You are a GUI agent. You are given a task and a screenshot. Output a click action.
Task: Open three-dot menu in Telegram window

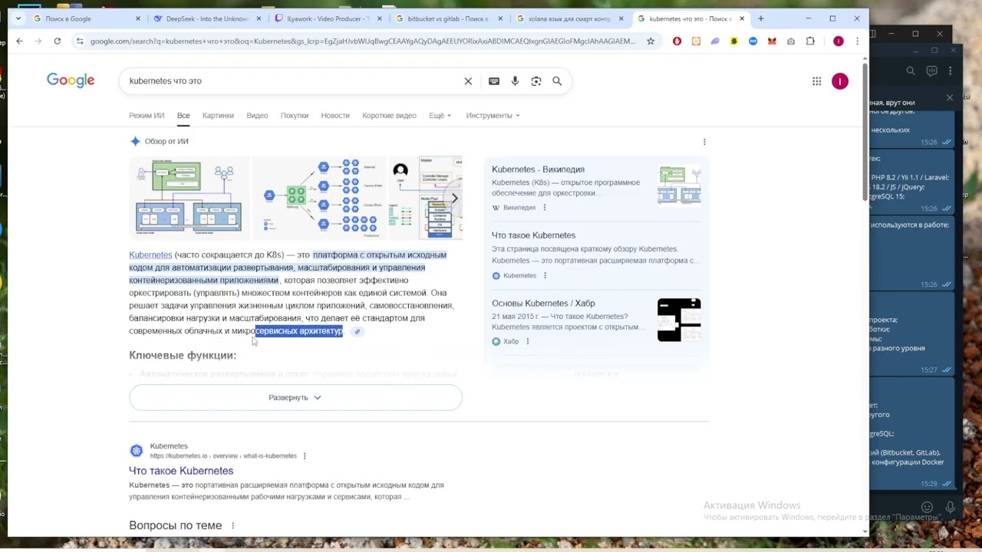951,71
